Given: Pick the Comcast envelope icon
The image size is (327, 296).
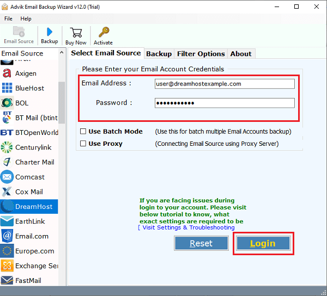Looking at the screenshot, I should click(7, 177).
